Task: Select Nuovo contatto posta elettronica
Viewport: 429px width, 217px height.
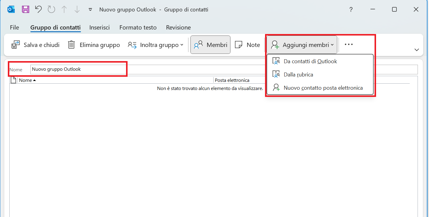Action: tap(320, 88)
